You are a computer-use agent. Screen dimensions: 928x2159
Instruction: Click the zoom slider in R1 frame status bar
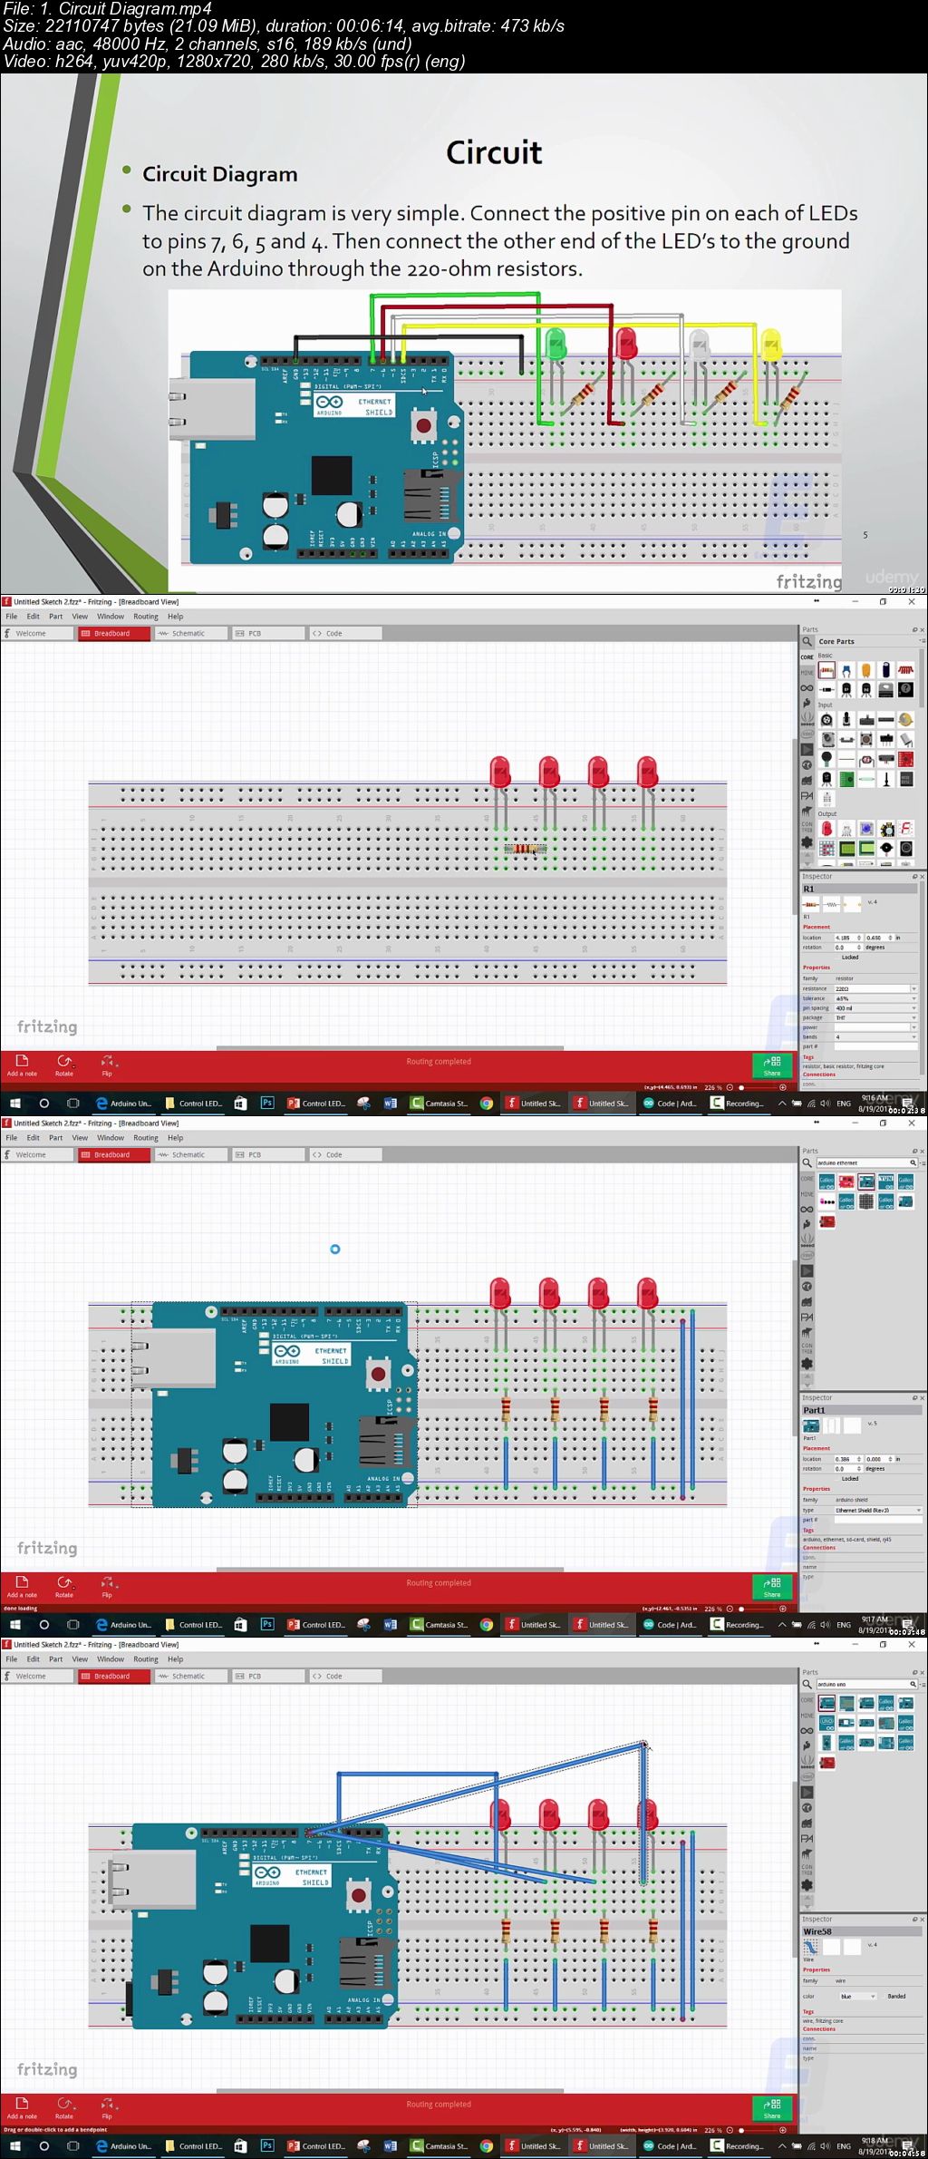point(759,1087)
